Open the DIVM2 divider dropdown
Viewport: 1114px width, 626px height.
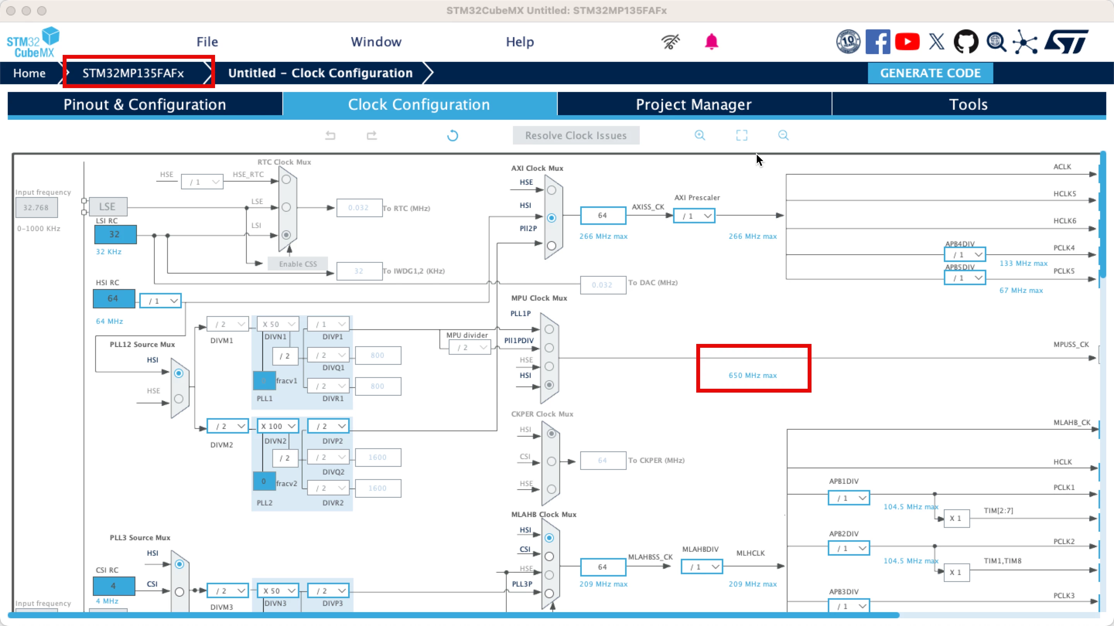(x=227, y=426)
